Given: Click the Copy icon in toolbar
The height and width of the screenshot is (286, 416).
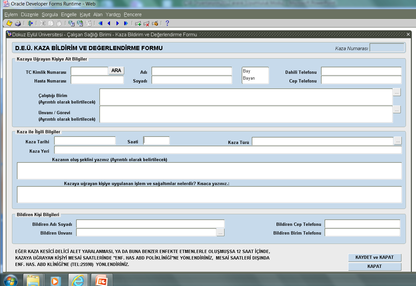Looking at the screenshot, I should click(x=51, y=23).
